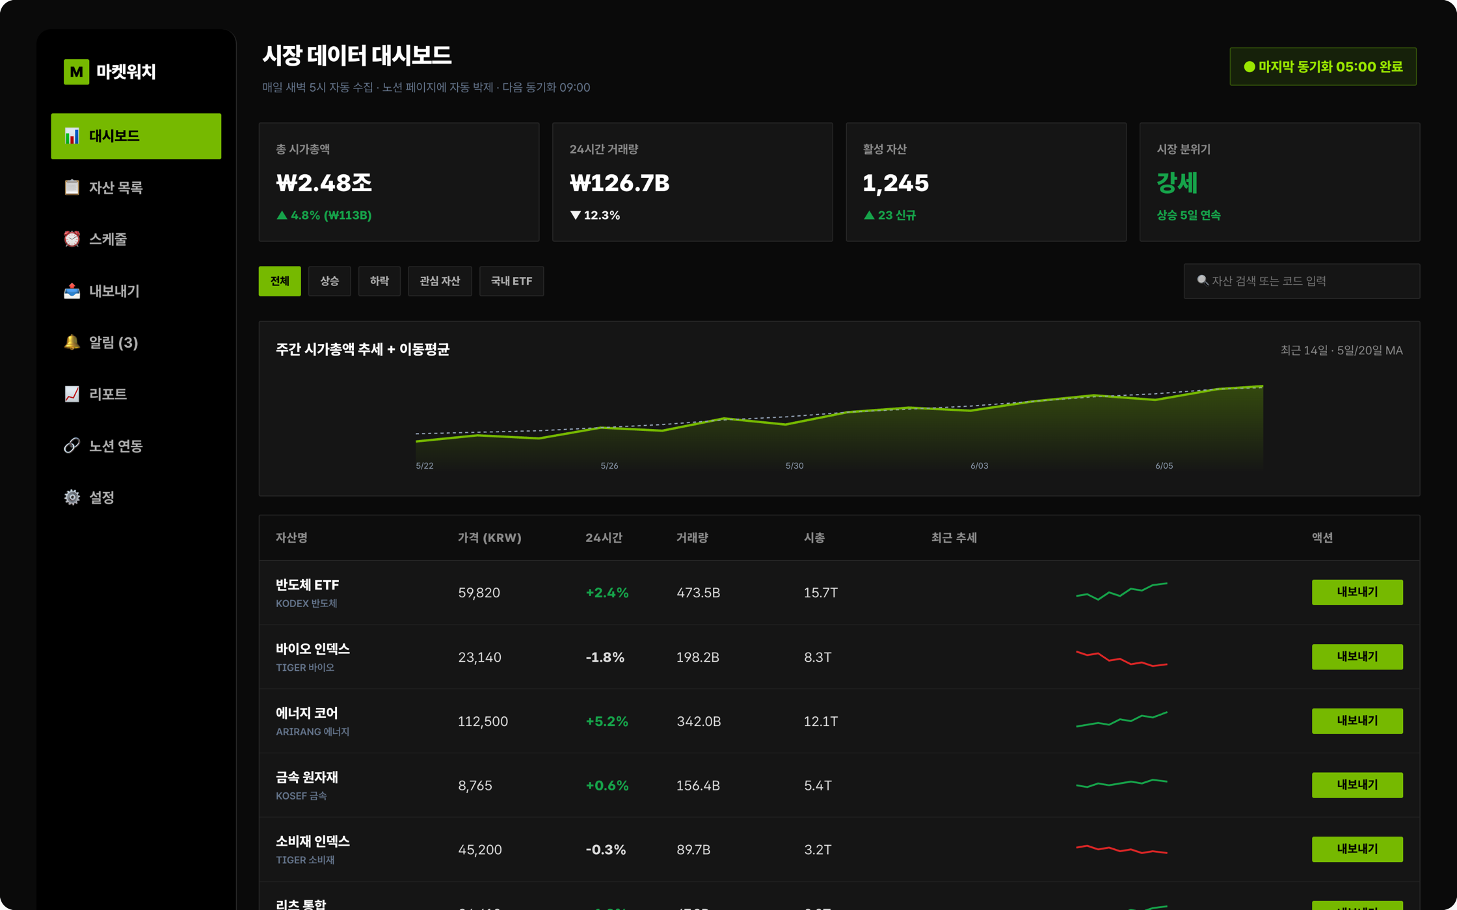
Task: Click the green sync status dot
Action: click(1249, 66)
